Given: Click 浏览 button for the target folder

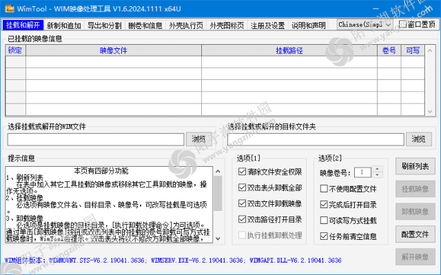Looking at the screenshot, I should (419, 139).
